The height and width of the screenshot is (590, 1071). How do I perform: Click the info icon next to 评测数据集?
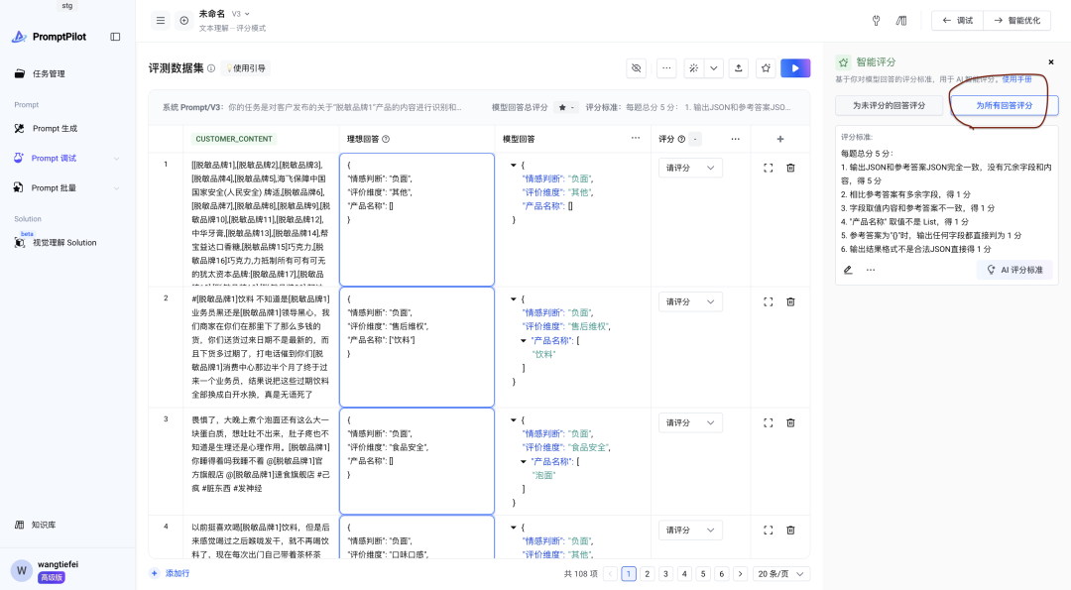pyautogui.click(x=211, y=68)
